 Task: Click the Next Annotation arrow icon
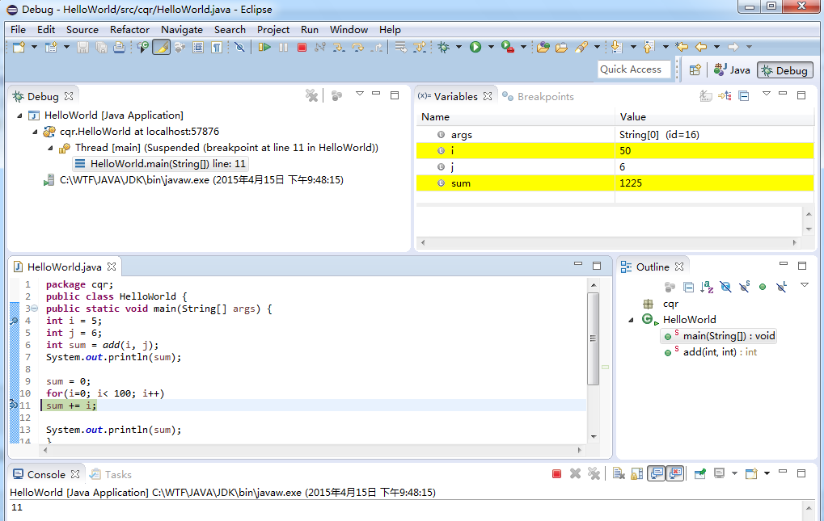(616, 47)
